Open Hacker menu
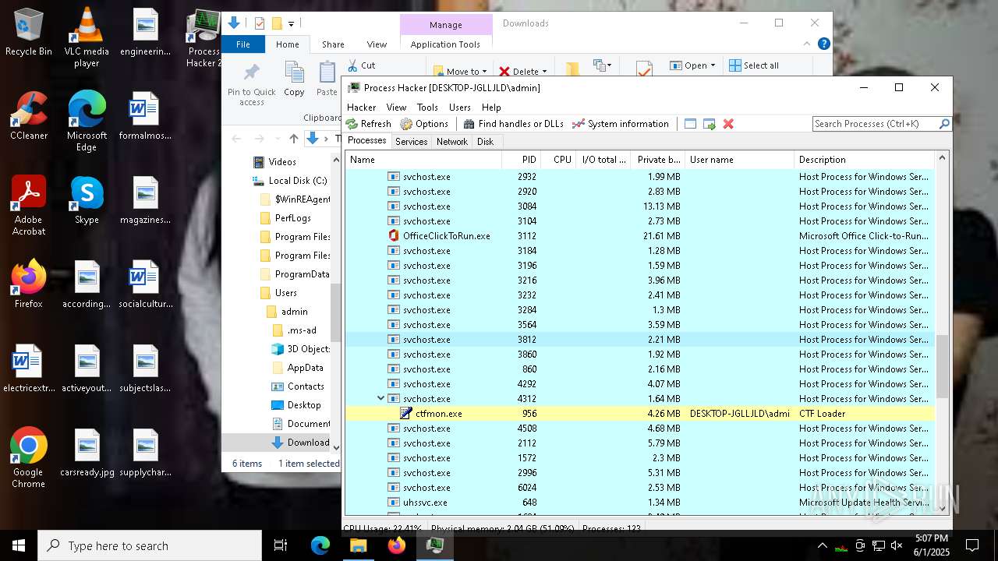 coord(361,108)
